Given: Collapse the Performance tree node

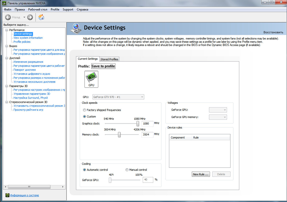Looking at the screenshot, I should pyautogui.click(x=6, y=30).
